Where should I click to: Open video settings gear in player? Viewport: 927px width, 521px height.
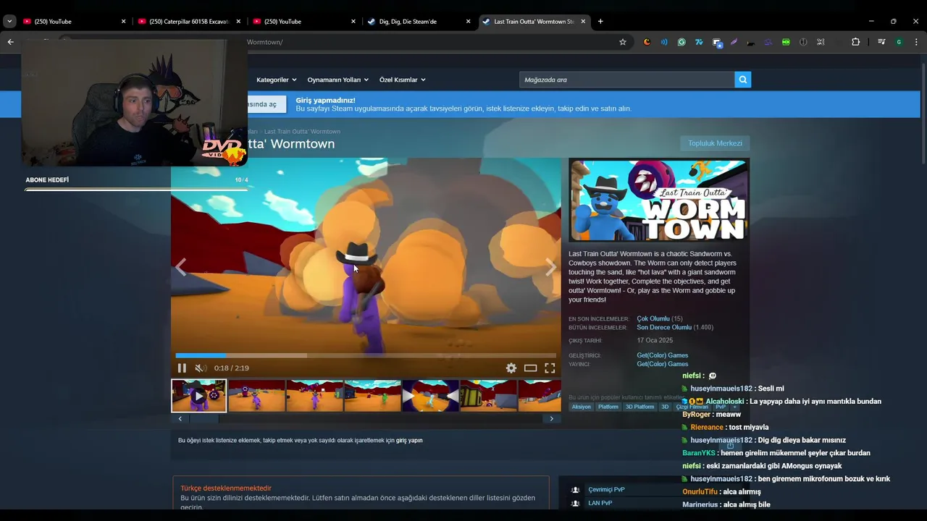point(511,368)
